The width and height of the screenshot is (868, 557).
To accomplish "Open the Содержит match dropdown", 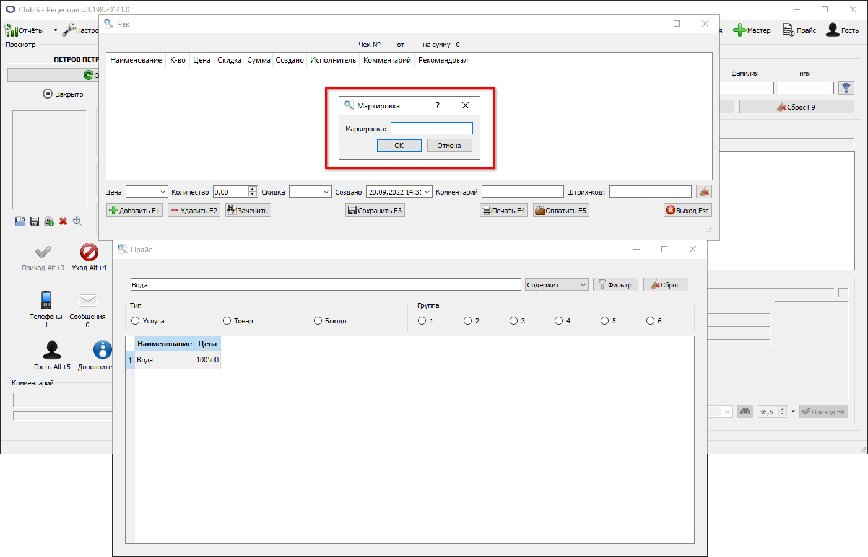I will click(x=557, y=285).
